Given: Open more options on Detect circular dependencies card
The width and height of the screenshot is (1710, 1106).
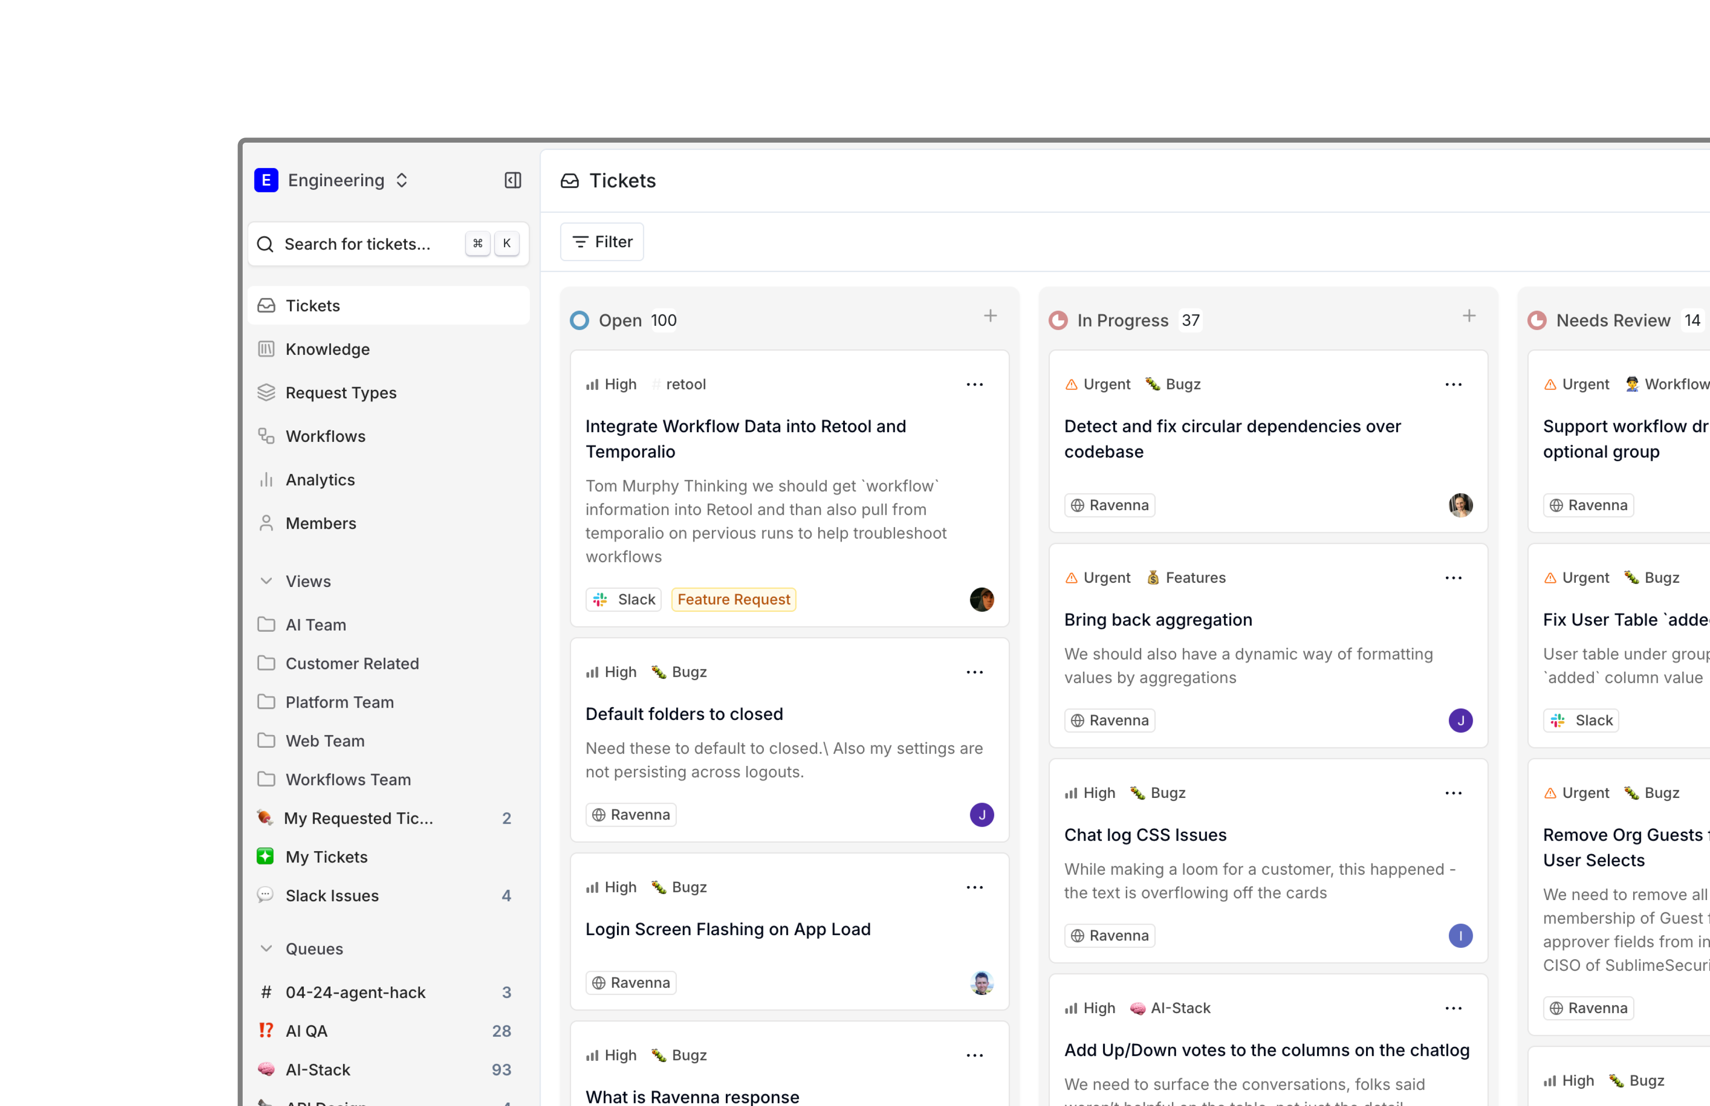Looking at the screenshot, I should (x=1453, y=385).
